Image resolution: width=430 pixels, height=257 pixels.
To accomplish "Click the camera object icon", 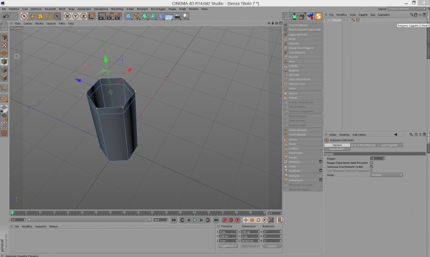I will point(177,16).
